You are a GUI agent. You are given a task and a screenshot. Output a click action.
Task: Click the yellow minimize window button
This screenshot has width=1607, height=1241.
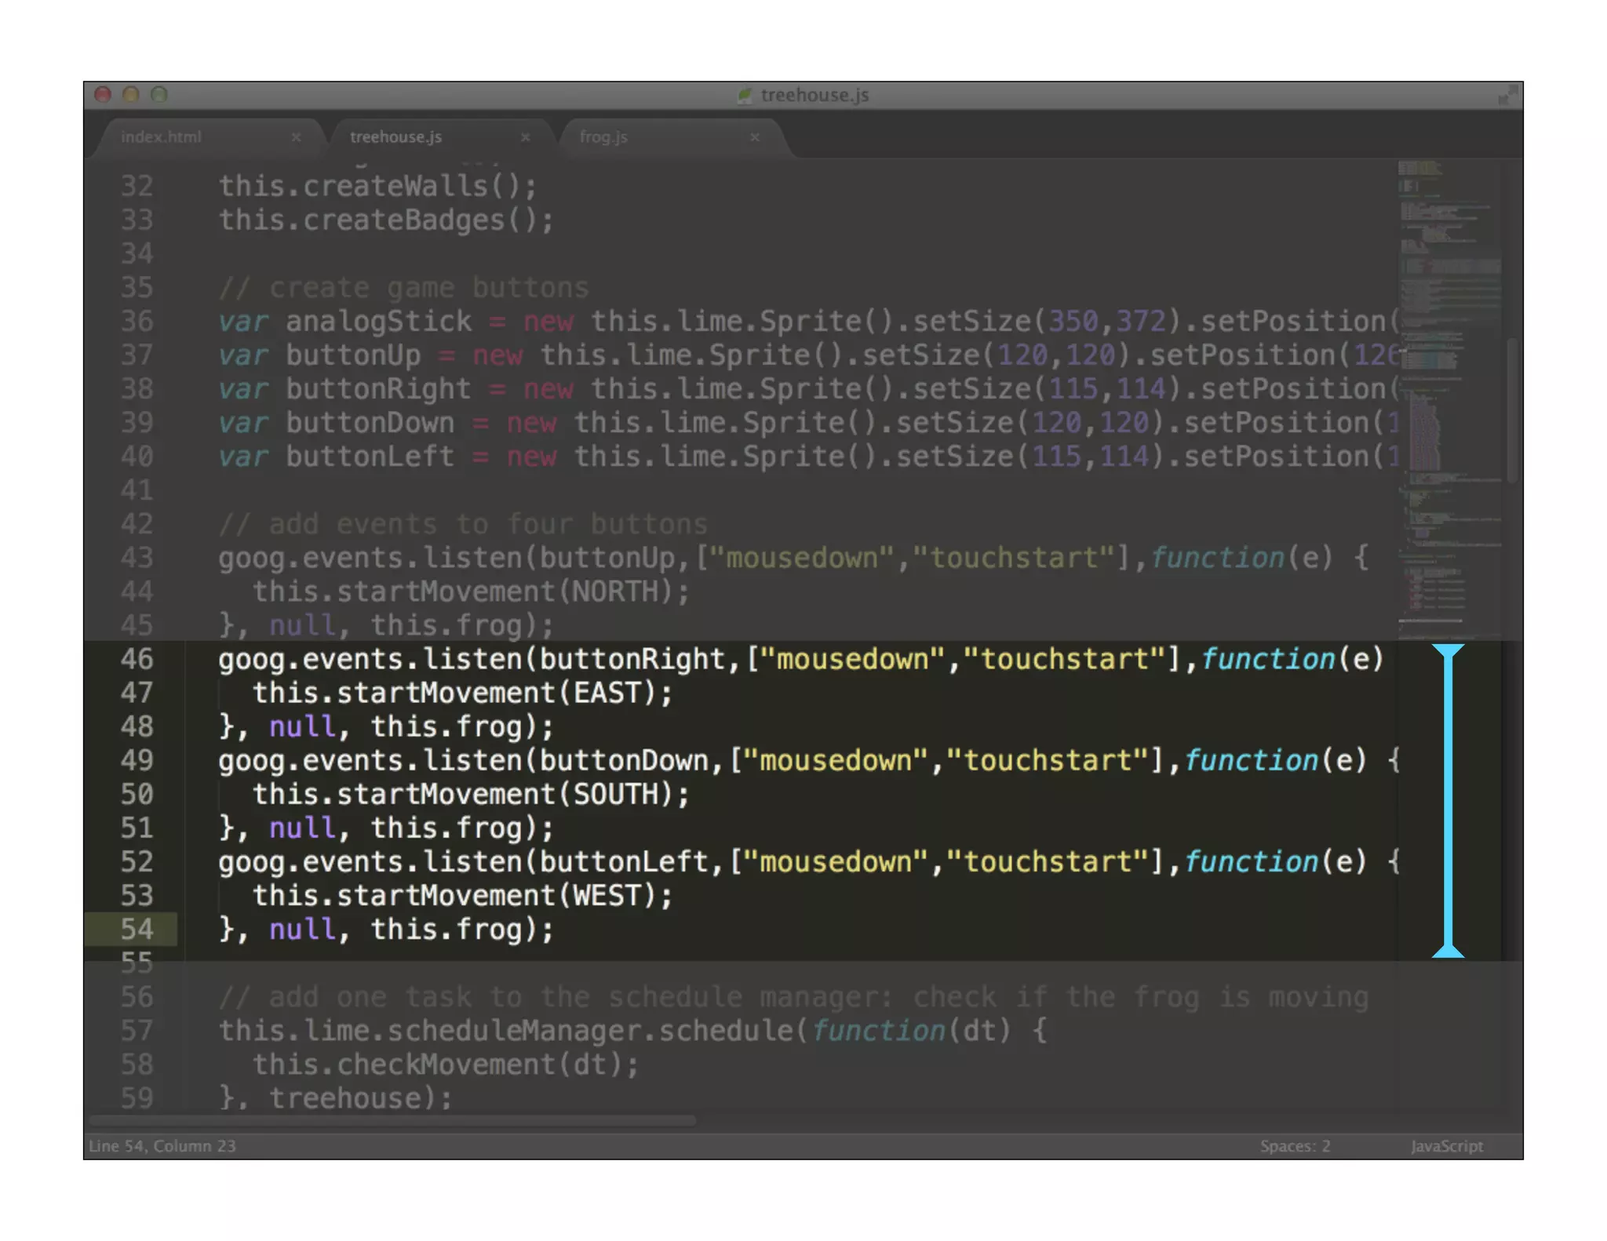pyautogui.click(x=131, y=95)
